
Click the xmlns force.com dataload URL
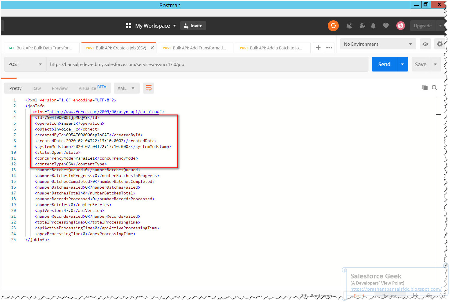[x=105, y=112]
